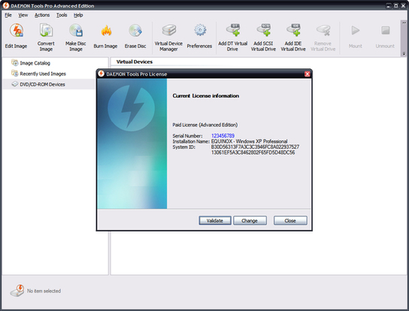The width and height of the screenshot is (409, 311).
Task: Open Virtual Device Manager
Action: 168,37
